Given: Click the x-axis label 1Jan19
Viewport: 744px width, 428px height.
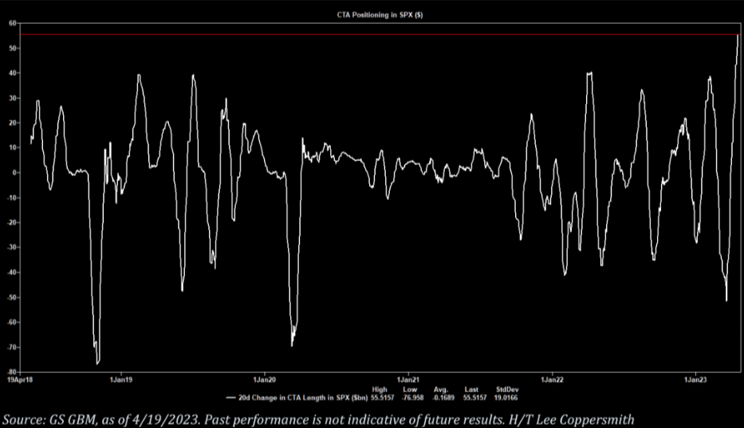Looking at the screenshot, I should [121, 379].
